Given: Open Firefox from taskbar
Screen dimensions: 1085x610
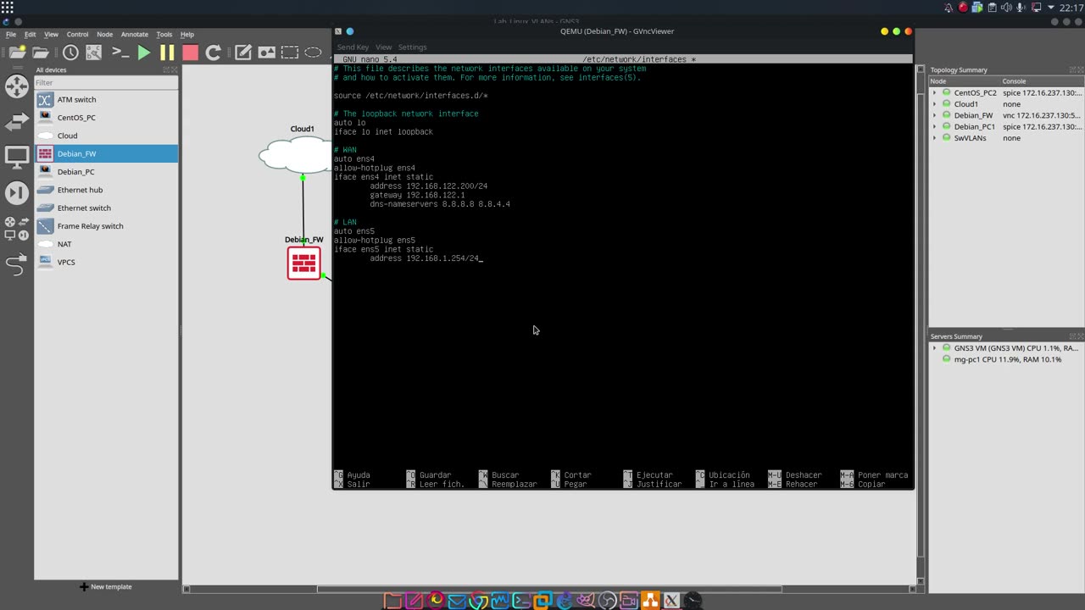Looking at the screenshot, I should coord(436,601).
